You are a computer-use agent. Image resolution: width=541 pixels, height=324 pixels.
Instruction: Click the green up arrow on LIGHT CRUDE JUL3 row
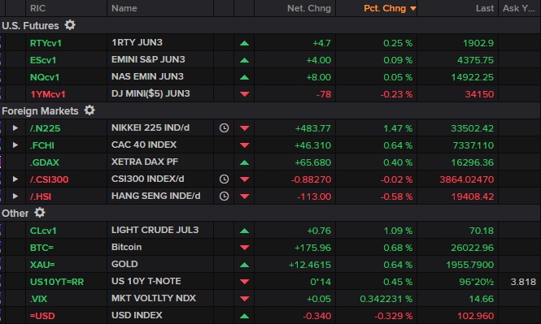point(244,231)
